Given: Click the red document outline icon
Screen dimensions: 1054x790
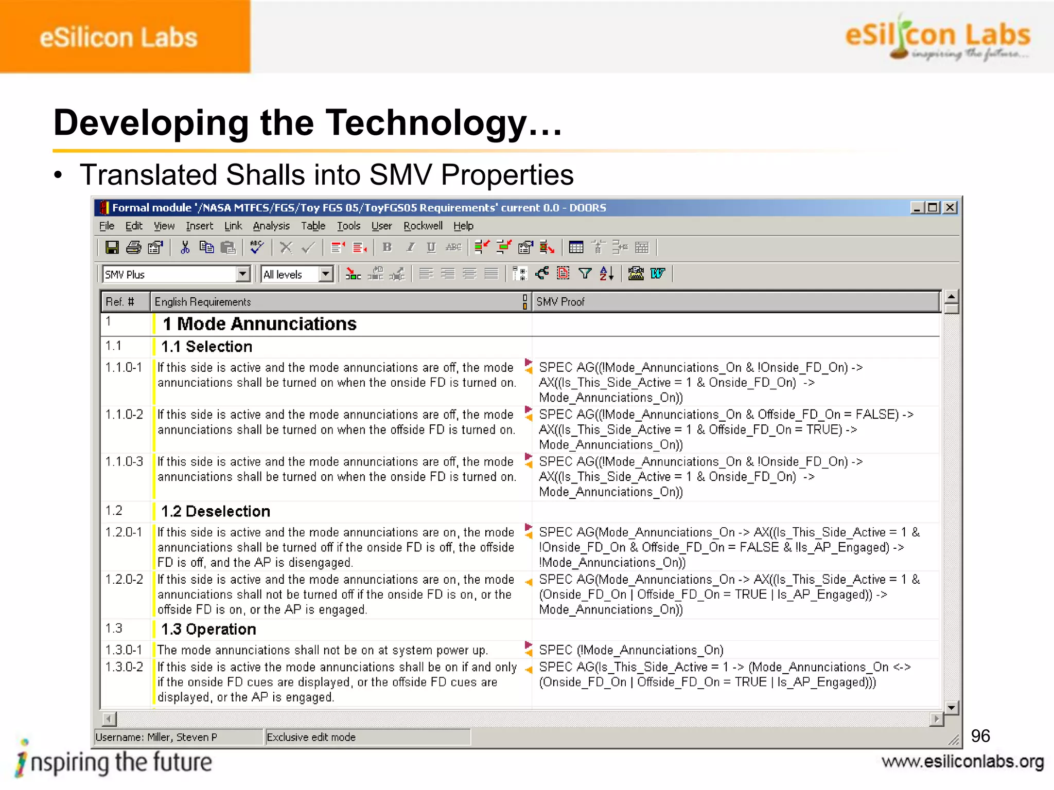Looking at the screenshot, I should pyautogui.click(x=564, y=274).
